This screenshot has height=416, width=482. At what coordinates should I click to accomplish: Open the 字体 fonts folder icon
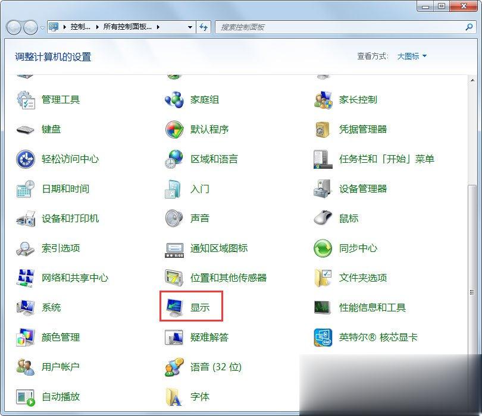pyautogui.click(x=174, y=397)
